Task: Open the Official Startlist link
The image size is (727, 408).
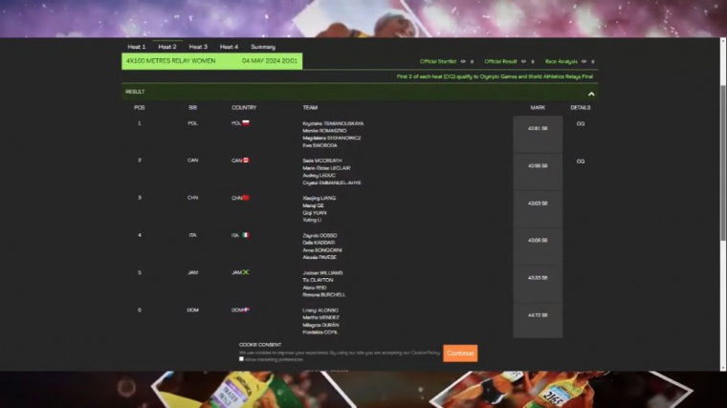Action: (438, 61)
